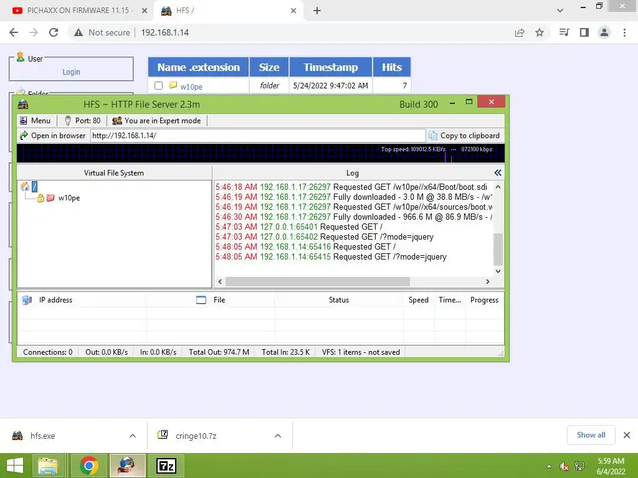The image size is (638, 478).
Task: Copy the server URL to clipboard
Action: (464, 136)
